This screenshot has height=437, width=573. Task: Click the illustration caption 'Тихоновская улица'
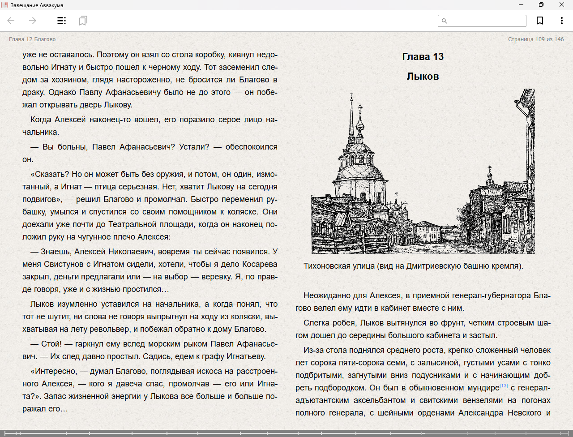point(413,266)
